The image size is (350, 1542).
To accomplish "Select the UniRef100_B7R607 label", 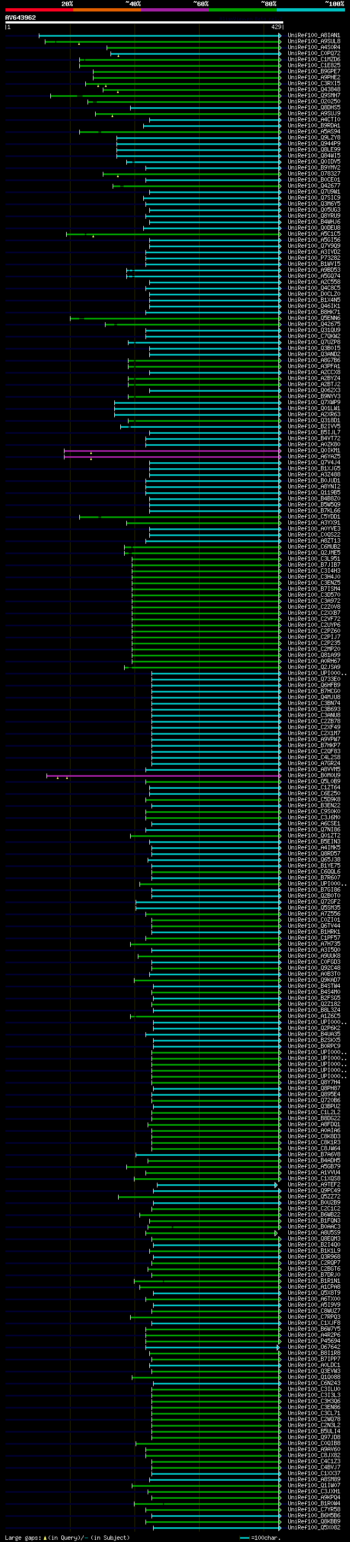I will pyautogui.click(x=314, y=877).
